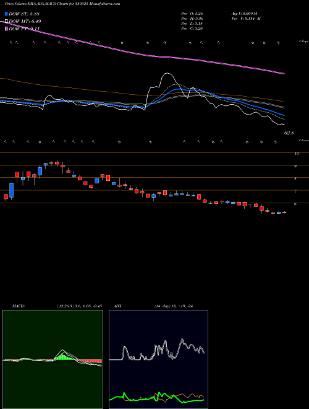
Task: Click the 62.8 value label on chart
Action: point(289,133)
